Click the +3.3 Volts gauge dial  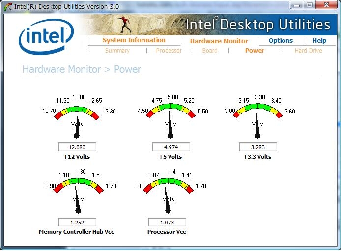point(257,122)
